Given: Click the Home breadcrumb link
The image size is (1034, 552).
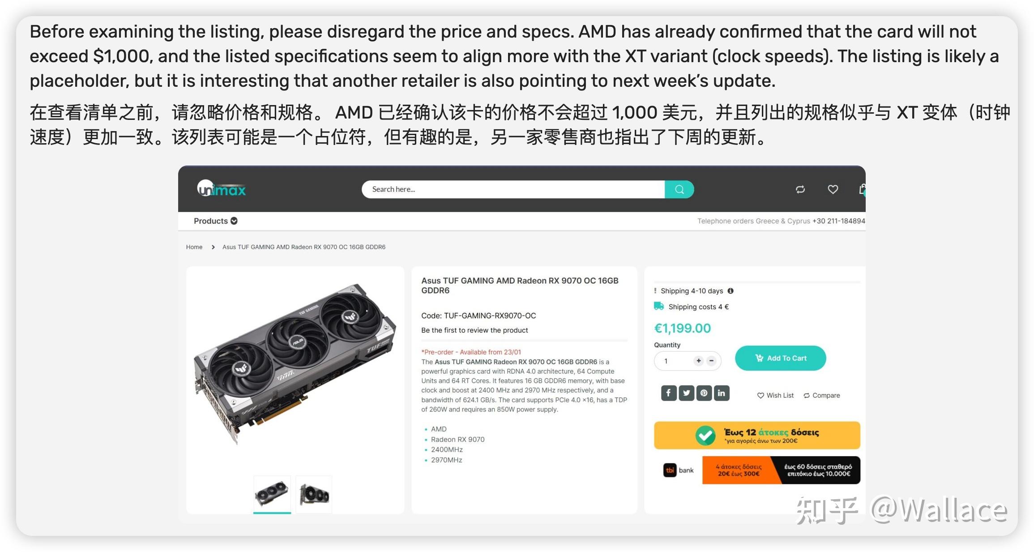Looking at the screenshot, I should tap(194, 247).
